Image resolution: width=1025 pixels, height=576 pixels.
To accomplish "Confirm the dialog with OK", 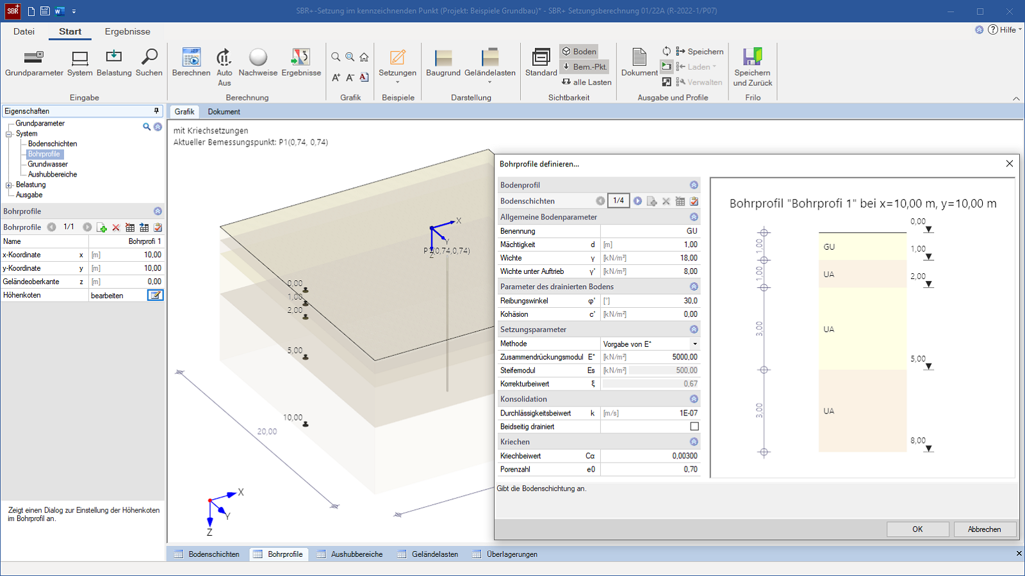I will point(917,529).
